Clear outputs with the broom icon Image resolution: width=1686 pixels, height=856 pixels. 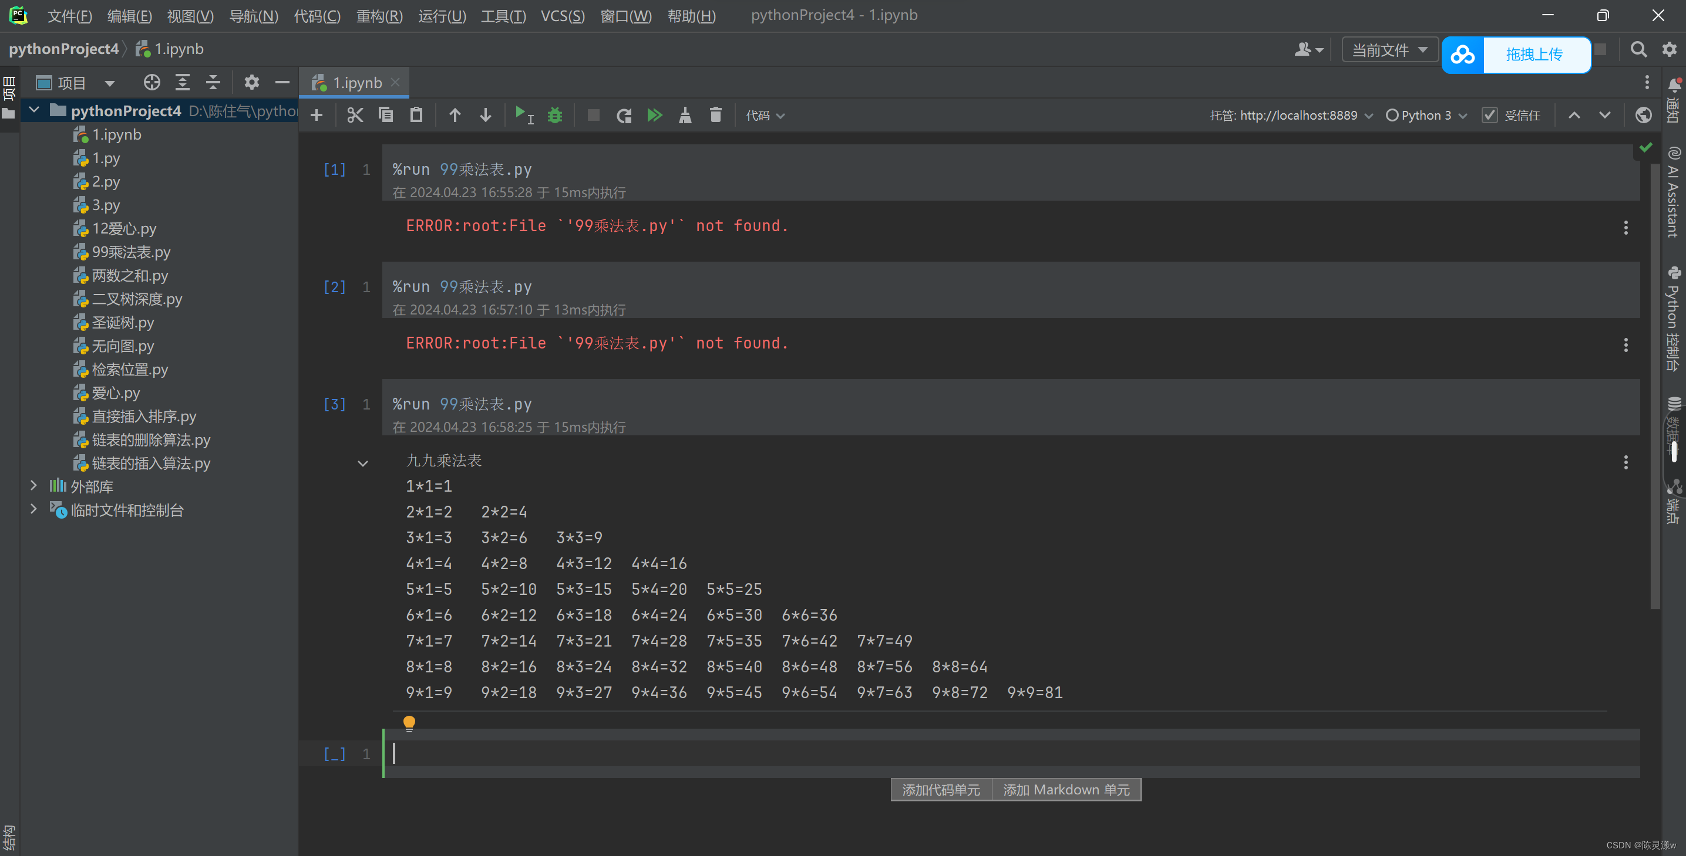point(685,116)
